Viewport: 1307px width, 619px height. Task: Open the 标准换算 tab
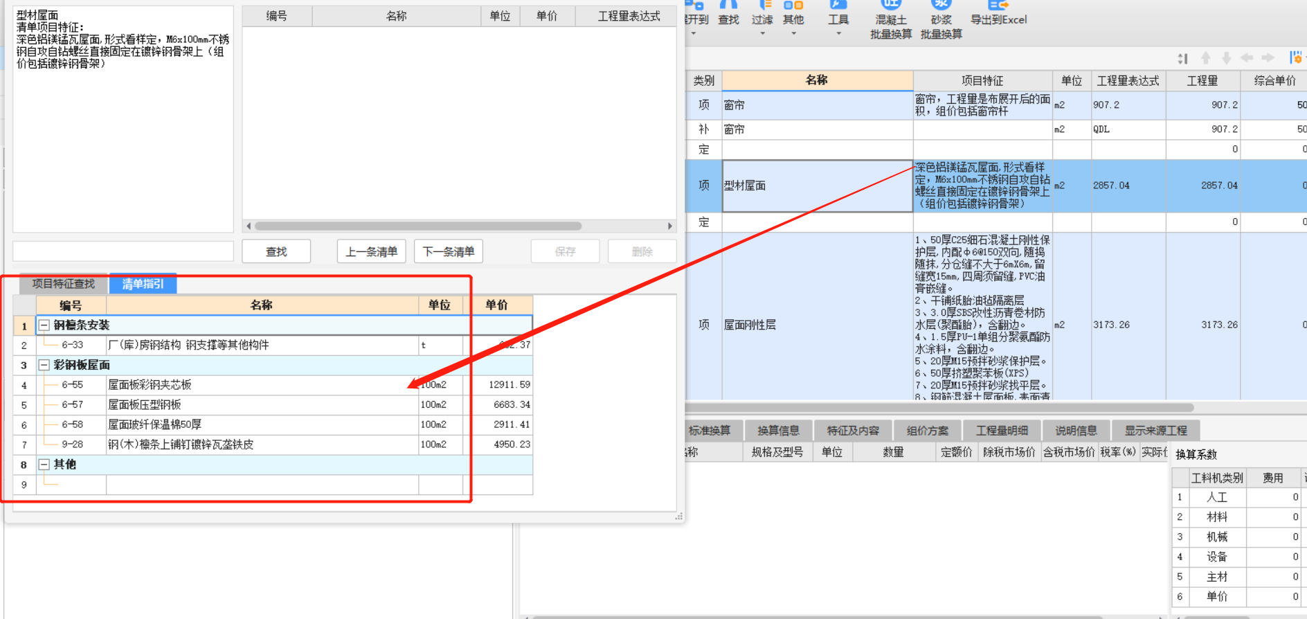tap(712, 431)
